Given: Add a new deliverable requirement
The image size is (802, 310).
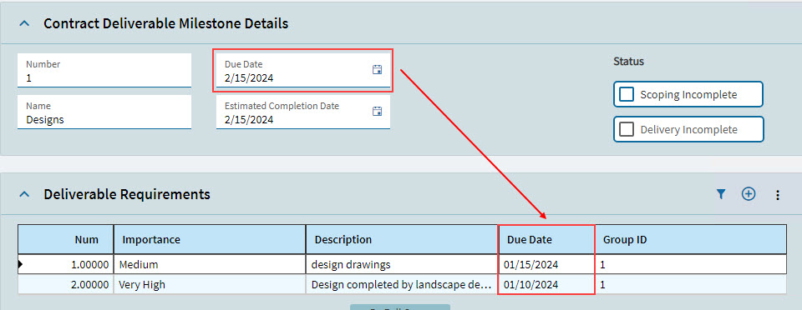Looking at the screenshot, I should tap(749, 193).
